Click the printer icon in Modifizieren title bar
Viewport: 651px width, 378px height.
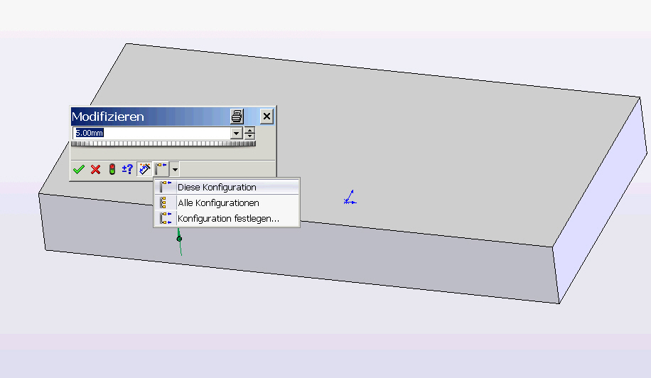coord(237,117)
